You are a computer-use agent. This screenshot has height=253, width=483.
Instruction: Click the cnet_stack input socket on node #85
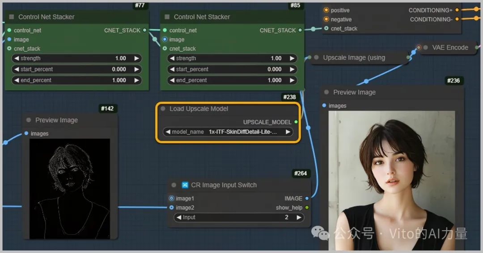(x=165, y=49)
